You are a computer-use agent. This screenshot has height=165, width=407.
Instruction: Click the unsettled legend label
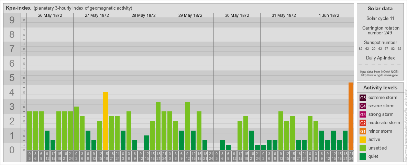click(378, 148)
